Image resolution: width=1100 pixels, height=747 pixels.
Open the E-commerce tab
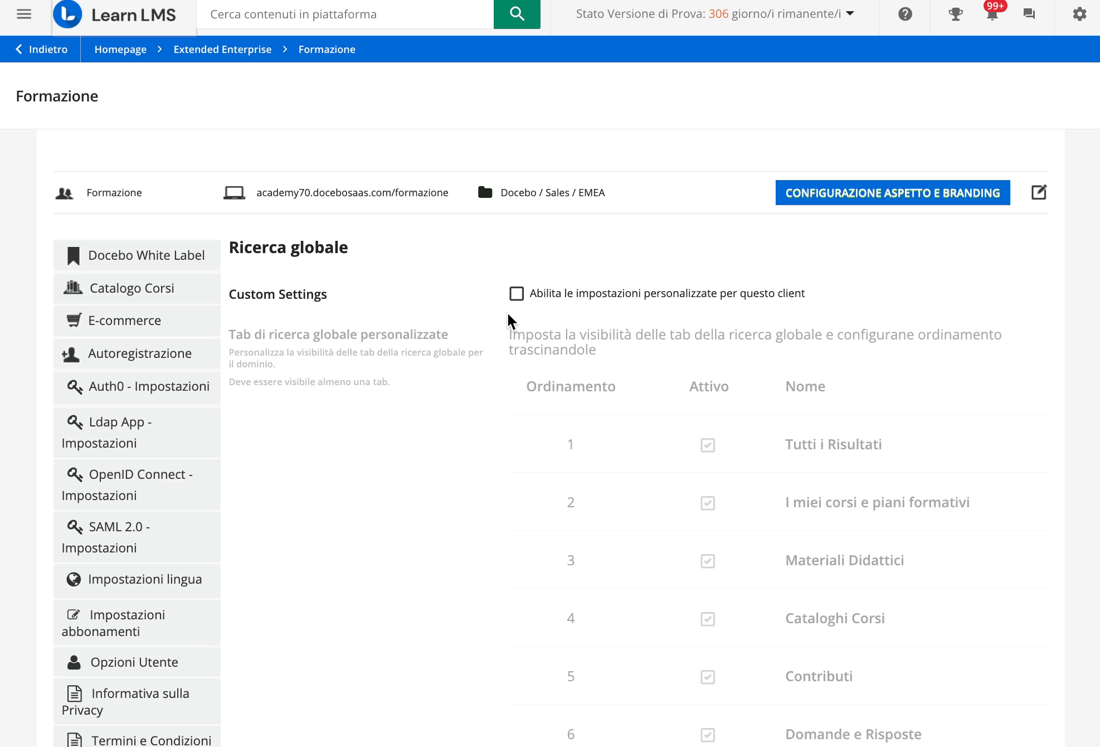pyautogui.click(x=137, y=321)
